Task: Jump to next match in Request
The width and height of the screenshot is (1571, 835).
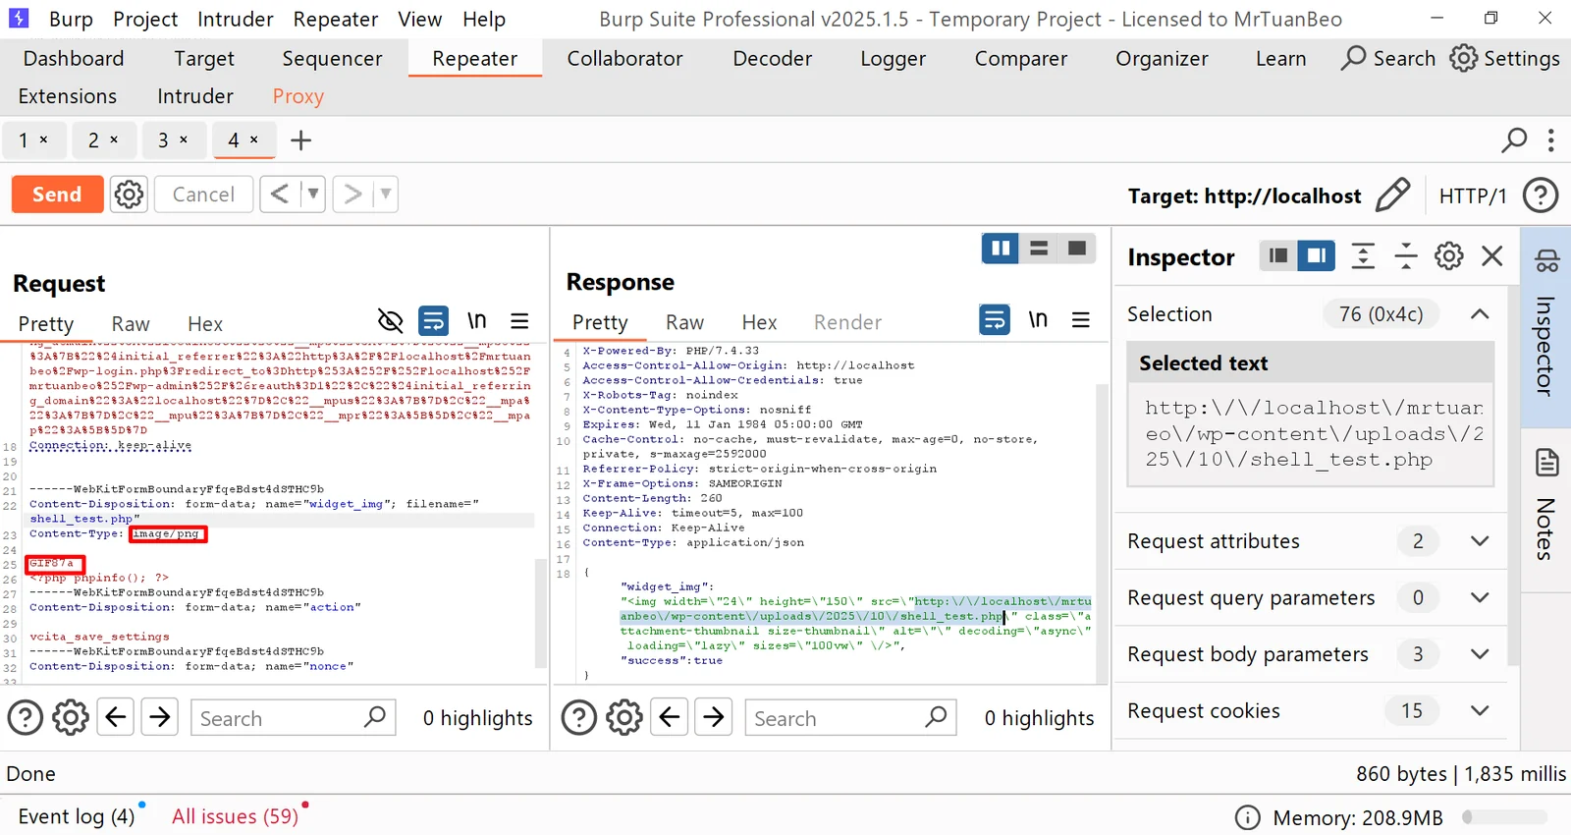Action: tap(159, 718)
